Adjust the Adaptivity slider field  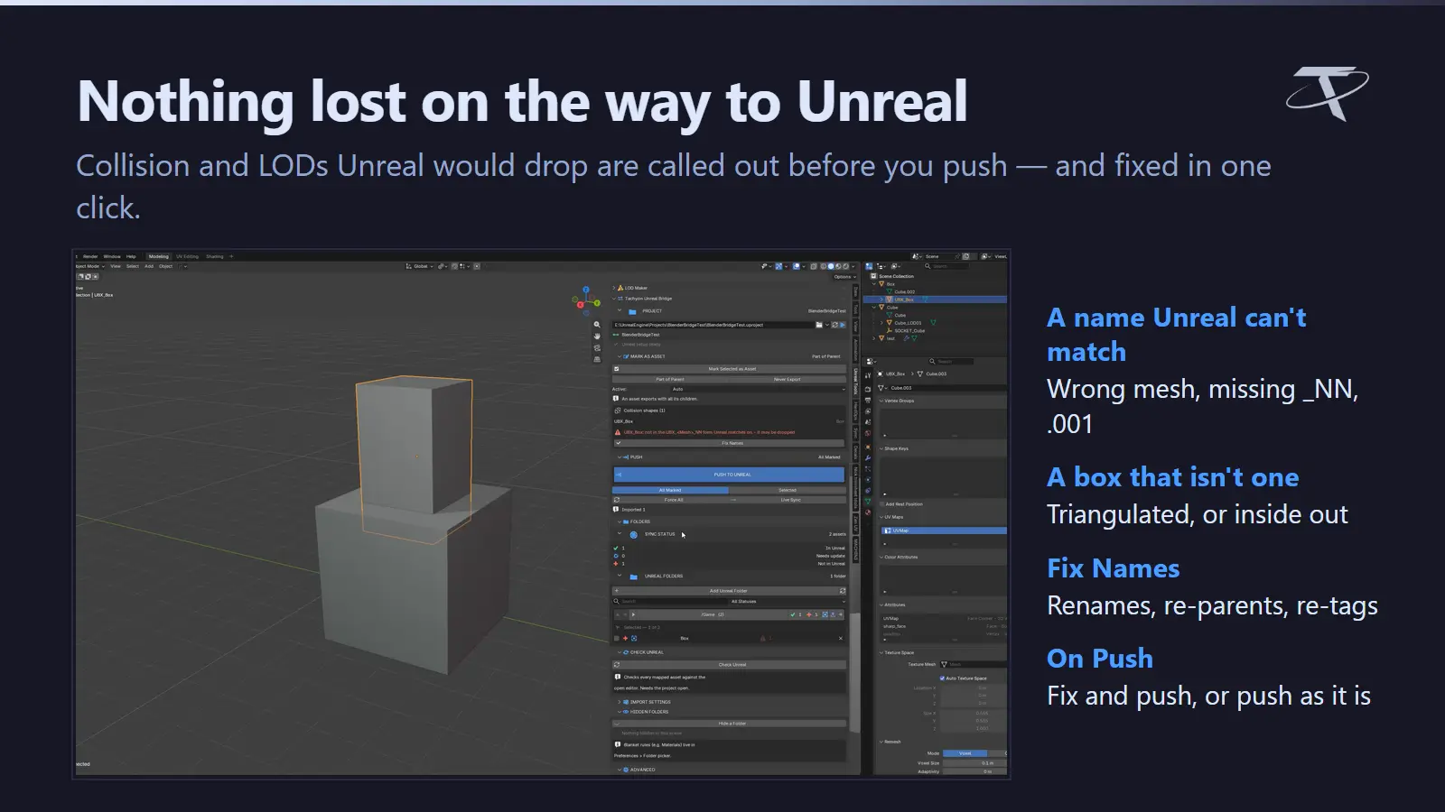[x=974, y=771]
